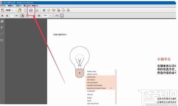Zoom in with the plus button
The image size is (178, 106).
point(39,16)
